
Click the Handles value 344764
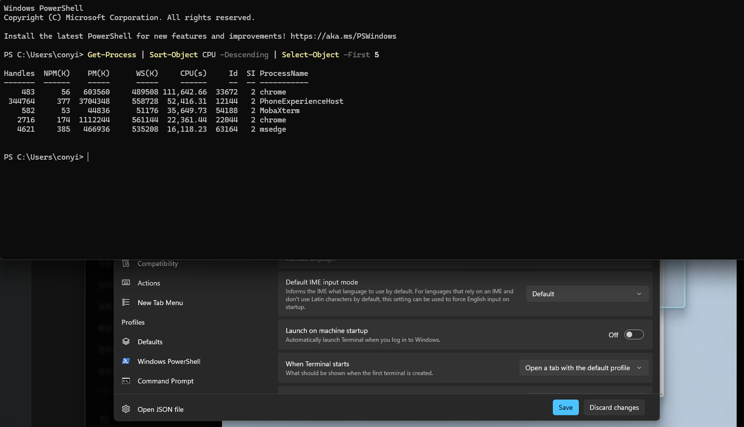(22, 101)
